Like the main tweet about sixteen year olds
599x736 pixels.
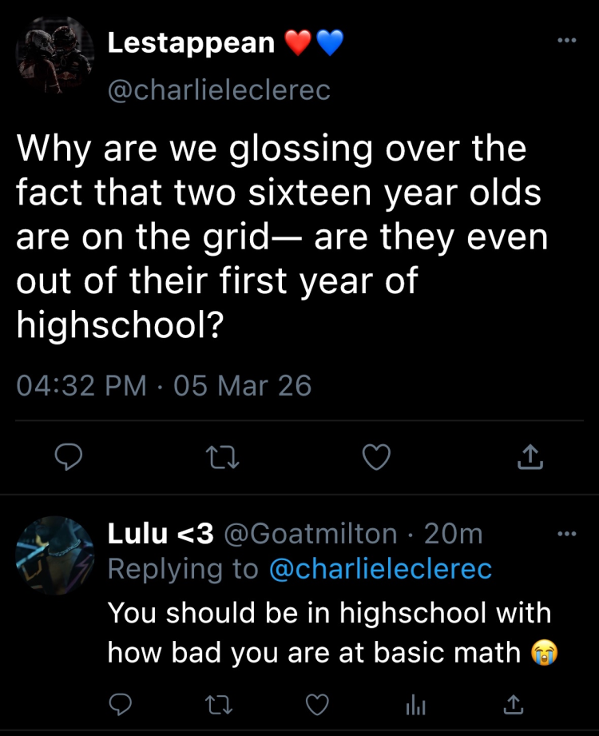pos(376,457)
